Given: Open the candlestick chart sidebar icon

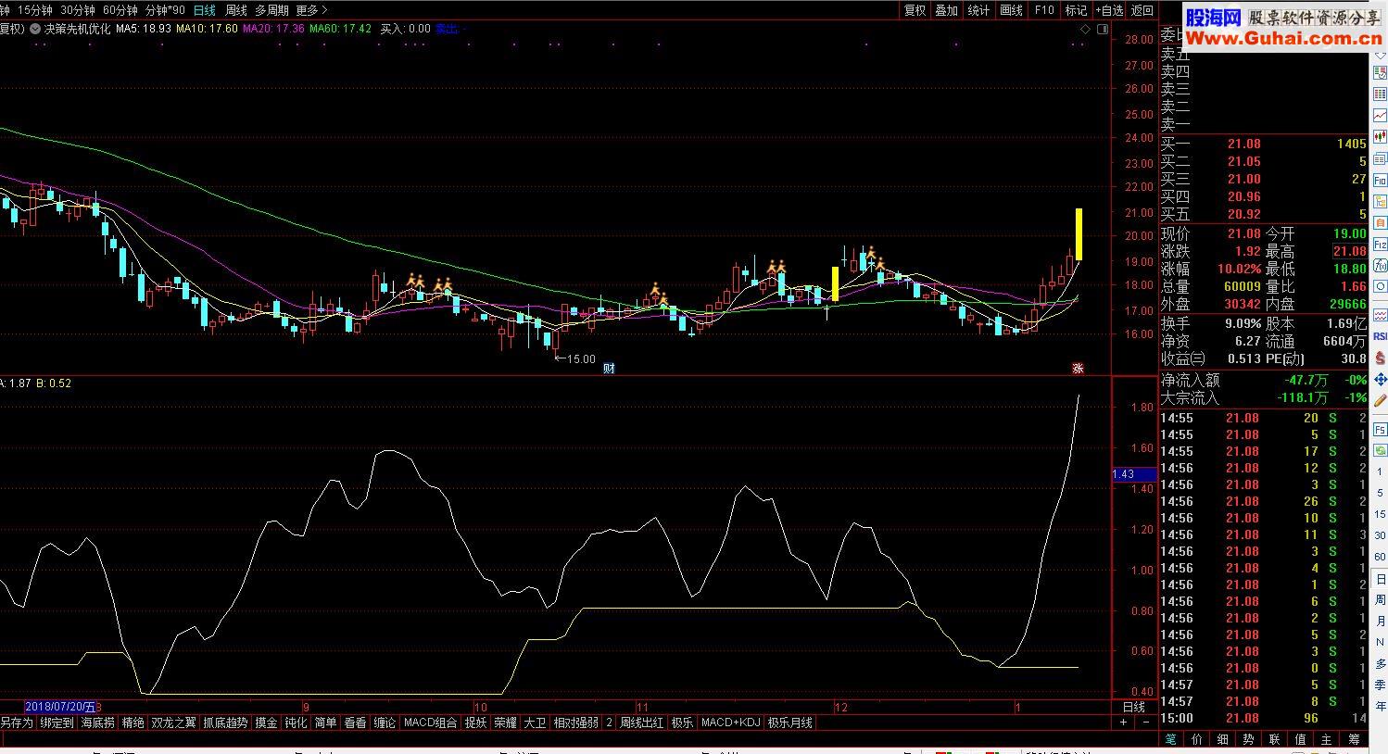Looking at the screenshot, I should click(1380, 137).
